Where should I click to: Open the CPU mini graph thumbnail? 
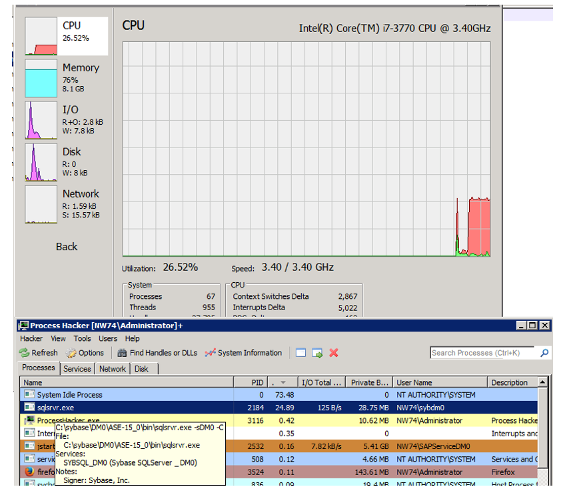[41, 36]
